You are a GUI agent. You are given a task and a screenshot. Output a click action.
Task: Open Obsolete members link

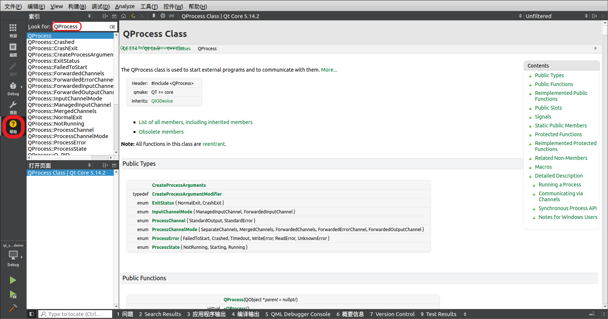161,132
